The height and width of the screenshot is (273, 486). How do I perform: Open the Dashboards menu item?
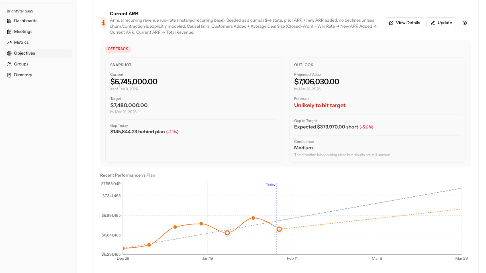click(26, 21)
